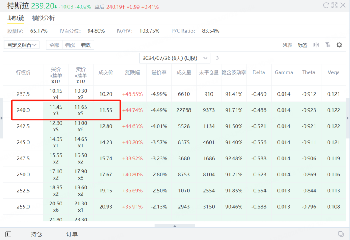Click bid price 12.80 x5
Image resolution: width=350 pixels, height=240 pixels.
[x=56, y=126]
